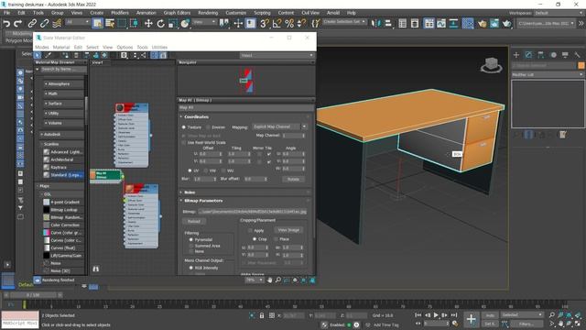Click the Reload bitmap button
This screenshot has width=586, height=330.
click(194, 222)
